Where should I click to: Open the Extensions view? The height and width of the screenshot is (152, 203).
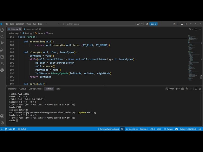tap(2, 57)
